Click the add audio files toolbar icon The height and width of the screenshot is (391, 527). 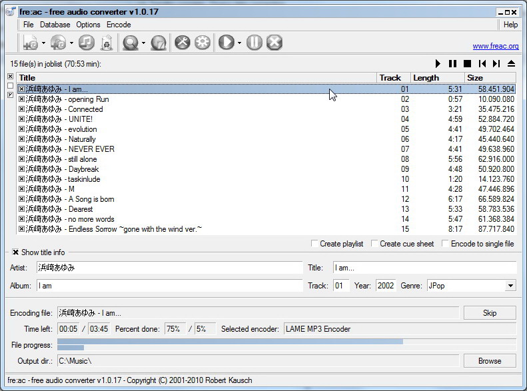tap(30, 43)
